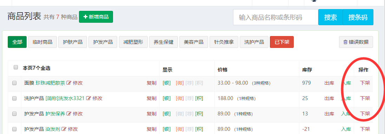
Task: Click the edit pencil icon for 珍珠减肥散茶
Action: coord(69,83)
